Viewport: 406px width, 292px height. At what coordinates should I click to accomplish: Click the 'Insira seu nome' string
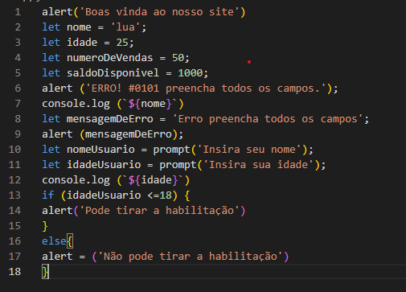coord(249,150)
